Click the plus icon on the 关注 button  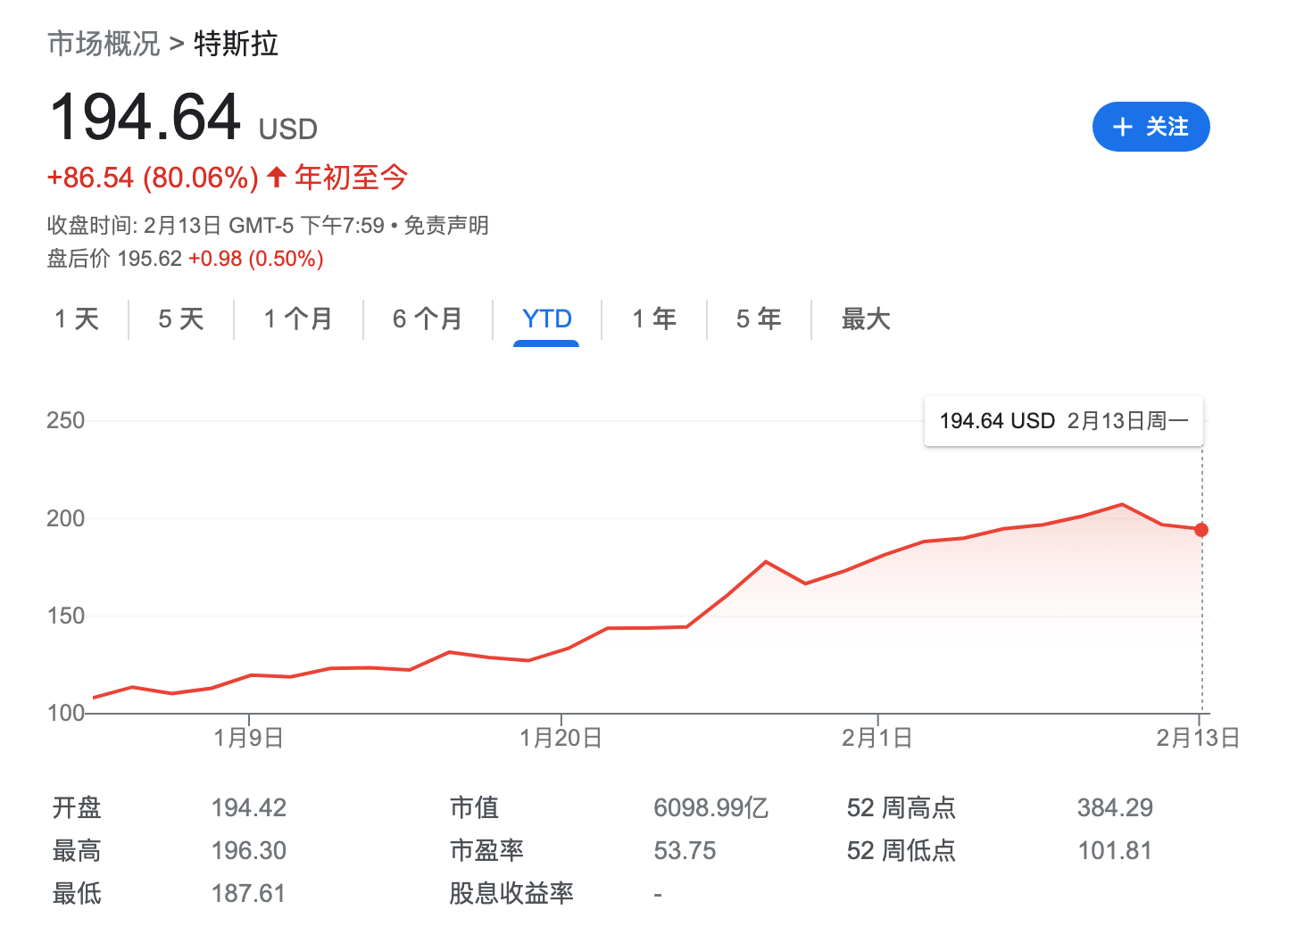click(x=1122, y=127)
